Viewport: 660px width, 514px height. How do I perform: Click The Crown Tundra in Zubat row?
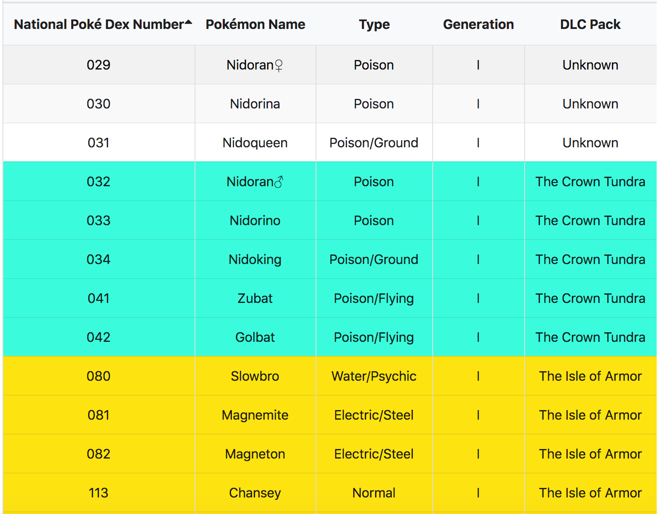pos(590,298)
